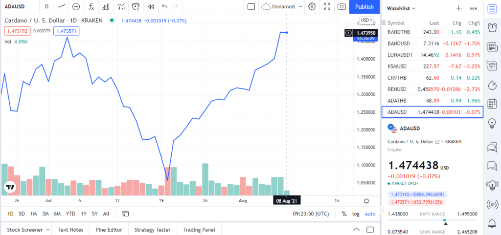Image resolution: width=501 pixels, height=235 pixels.
Task: Open the Trading Panel tab
Action: [x=199, y=230]
